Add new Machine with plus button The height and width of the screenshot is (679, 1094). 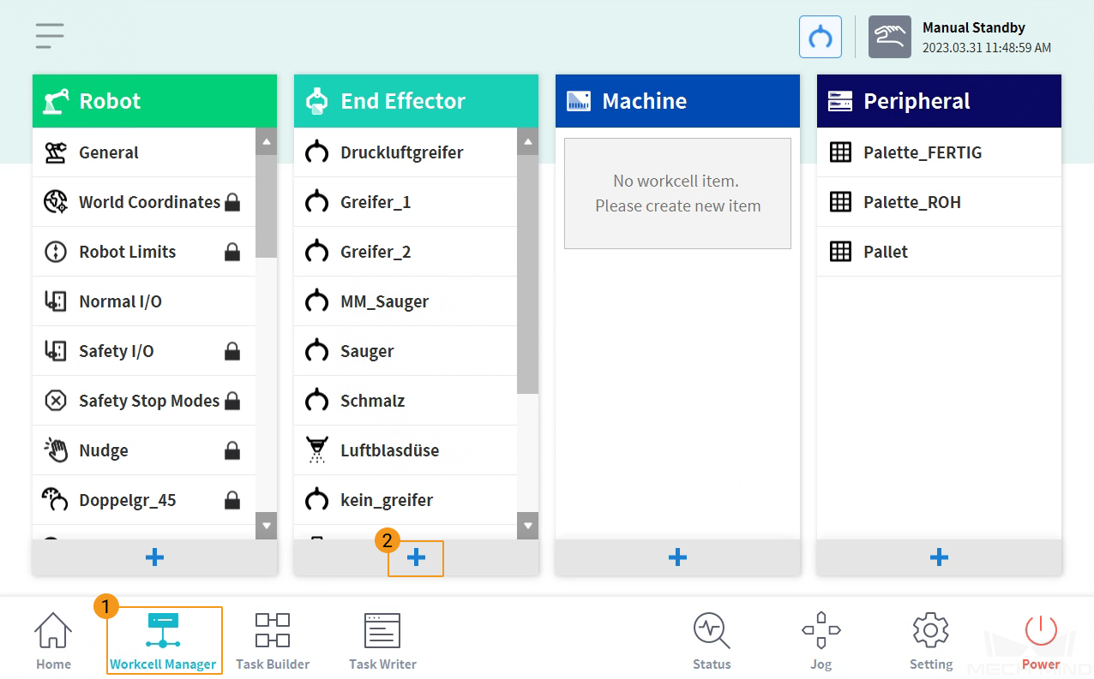677,557
